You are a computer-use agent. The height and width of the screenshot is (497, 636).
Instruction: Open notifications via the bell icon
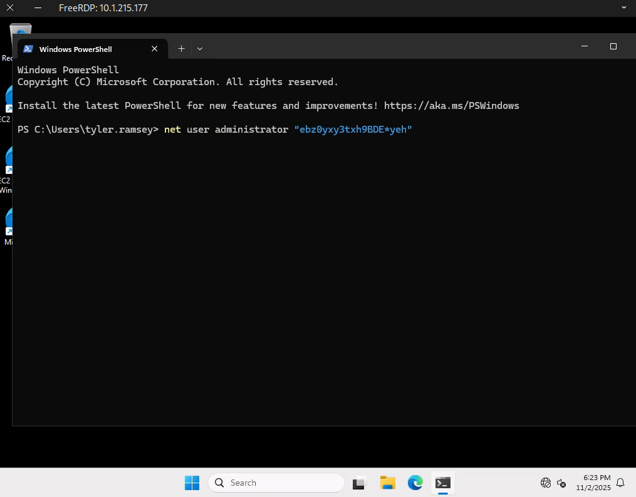(x=620, y=483)
